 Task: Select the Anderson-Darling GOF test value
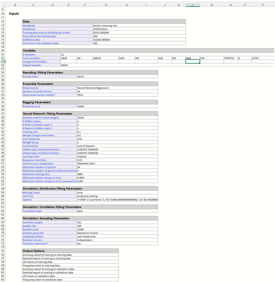[x=87, y=196]
